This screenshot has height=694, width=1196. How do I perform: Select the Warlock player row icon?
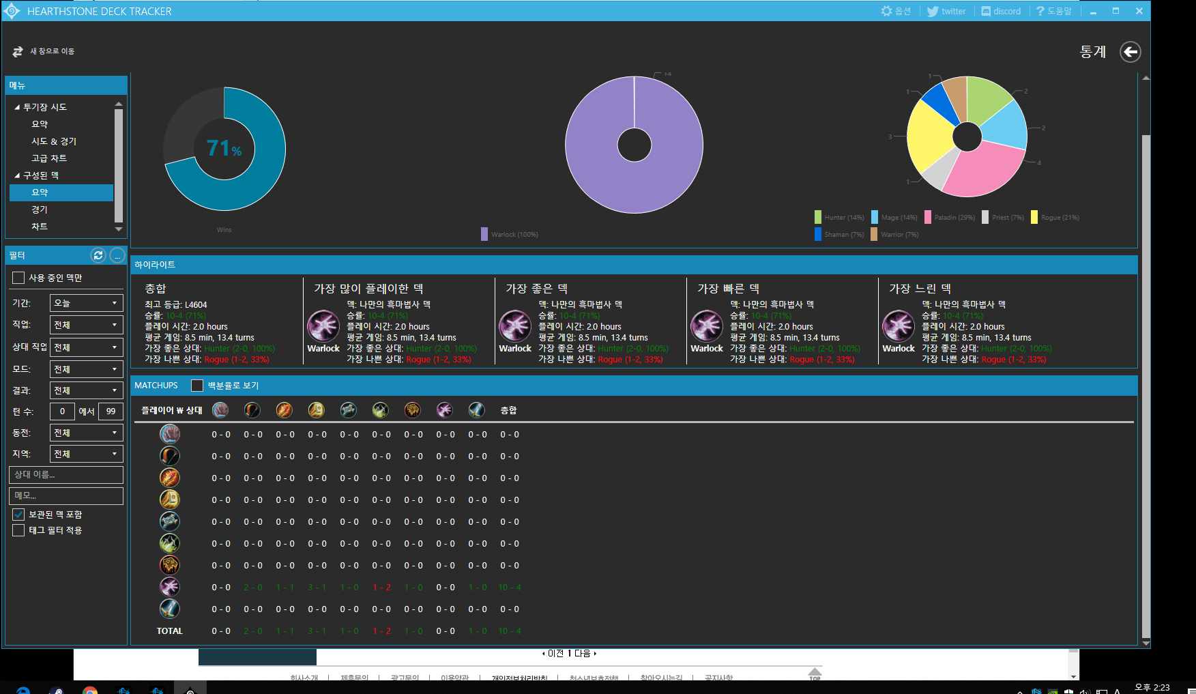[x=170, y=587]
